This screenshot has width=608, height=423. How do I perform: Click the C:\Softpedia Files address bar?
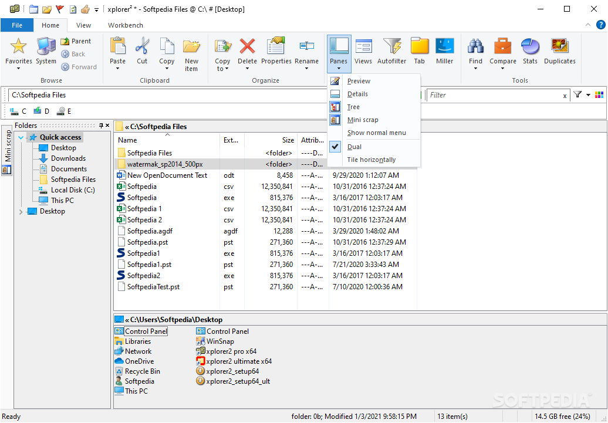pyautogui.click(x=168, y=95)
